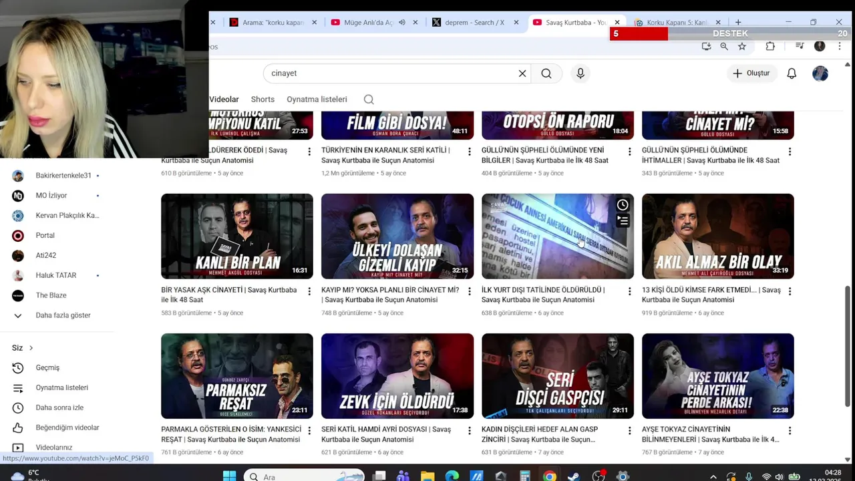This screenshot has width=855, height=481.
Task: Click the Oluştur create button
Action: coord(751,73)
